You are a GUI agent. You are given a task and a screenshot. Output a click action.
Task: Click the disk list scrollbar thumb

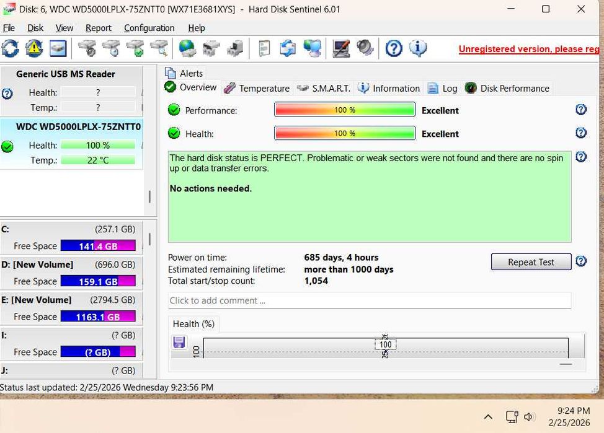click(x=149, y=197)
